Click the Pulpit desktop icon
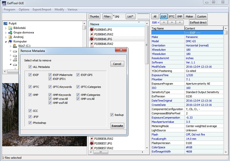230x161 pixels. pyautogui.click(x=5, y=23)
